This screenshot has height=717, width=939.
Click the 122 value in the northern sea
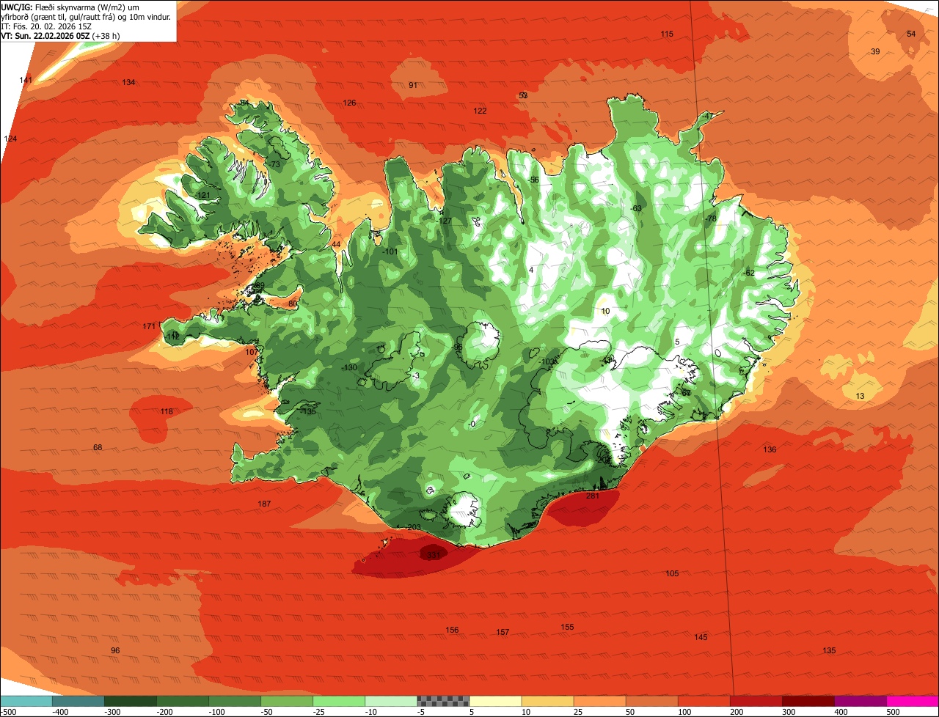(480, 111)
